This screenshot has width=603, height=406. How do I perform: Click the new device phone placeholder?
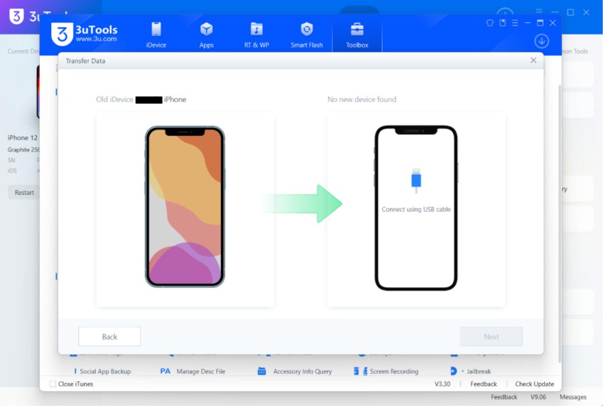tap(416, 208)
